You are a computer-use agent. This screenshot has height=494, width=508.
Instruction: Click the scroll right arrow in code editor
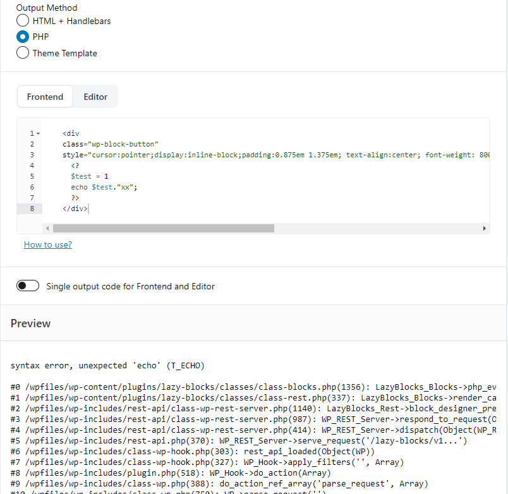pos(485,229)
